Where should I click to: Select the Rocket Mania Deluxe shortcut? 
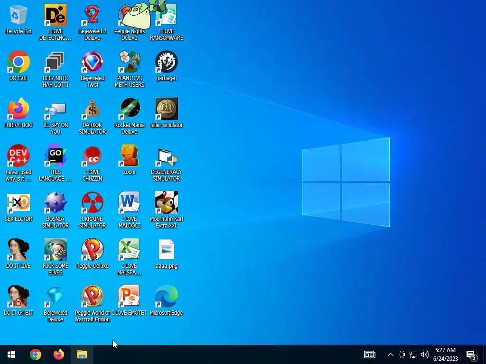click(130, 116)
